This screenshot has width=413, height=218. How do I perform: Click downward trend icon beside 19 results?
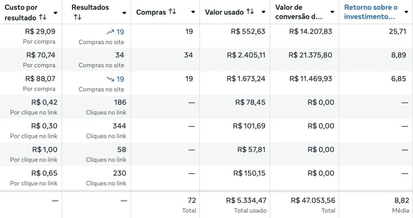(x=110, y=79)
